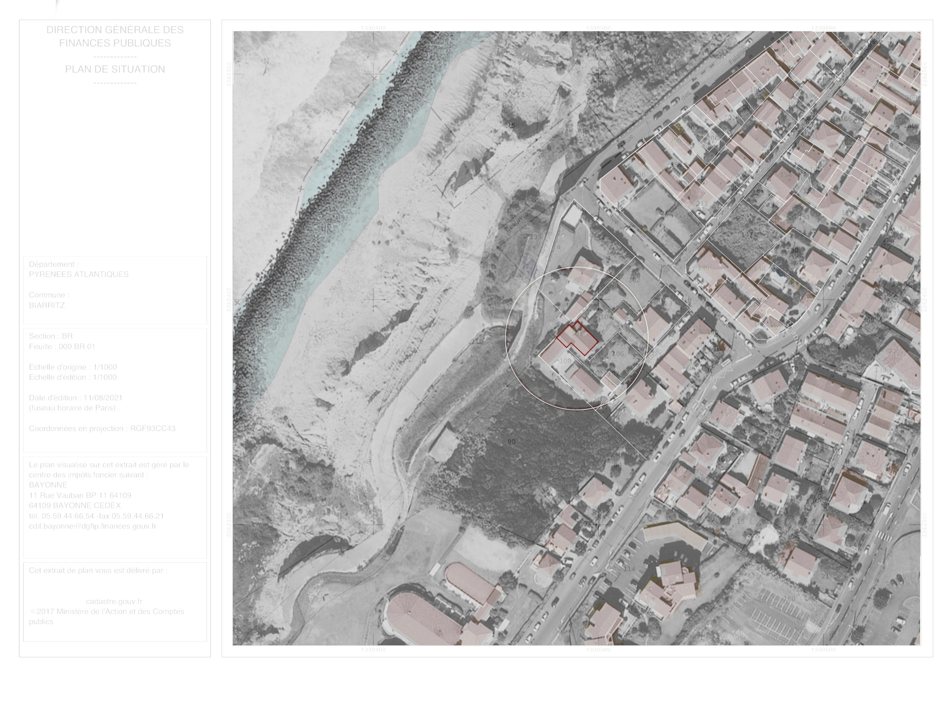Click the parking lot parcel 160
Viewport: 952px width, 714px height.
click(789, 599)
